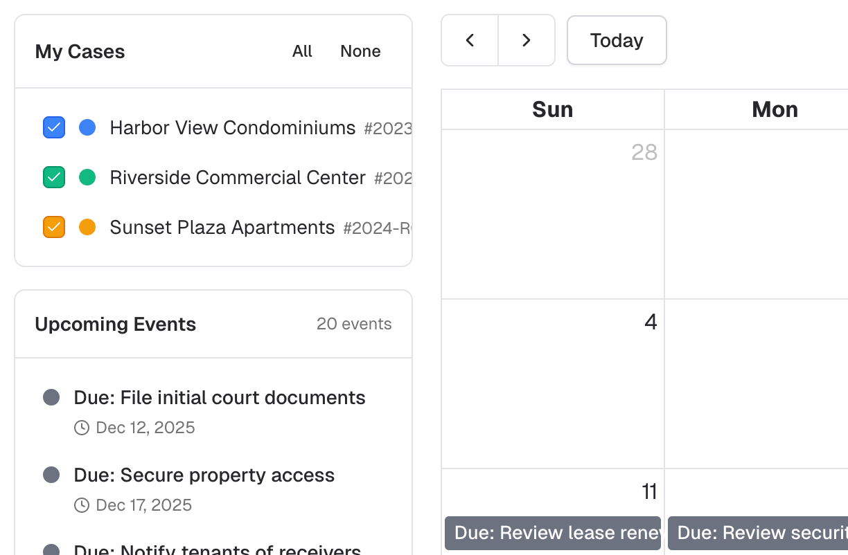Image resolution: width=848 pixels, height=555 pixels.
Task: Click the bullet beside 'Due: File initial court documents'
Action: click(x=51, y=397)
